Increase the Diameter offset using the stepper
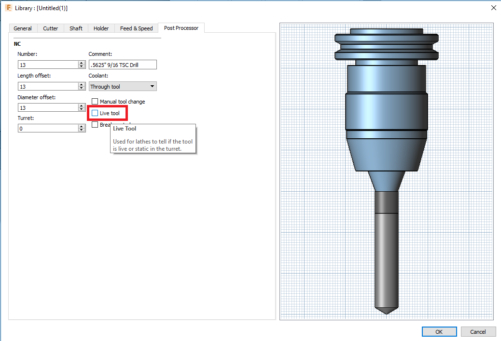This screenshot has height=341, width=501. 81,105
